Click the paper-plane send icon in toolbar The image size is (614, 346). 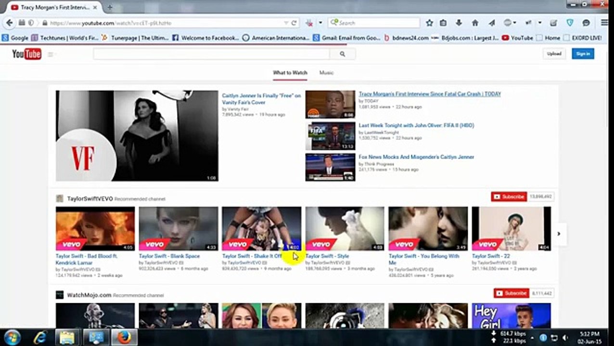492,23
